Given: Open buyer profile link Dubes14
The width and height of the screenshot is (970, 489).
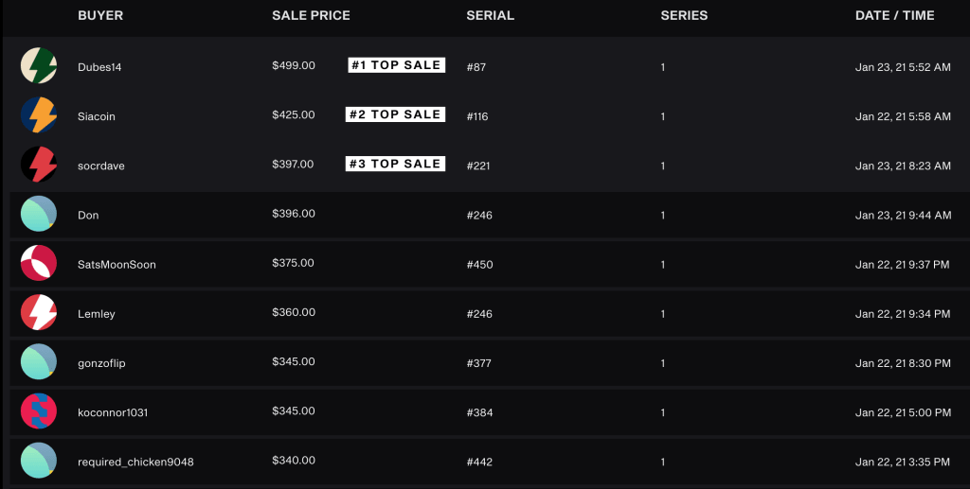Looking at the screenshot, I should tap(100, 67).
